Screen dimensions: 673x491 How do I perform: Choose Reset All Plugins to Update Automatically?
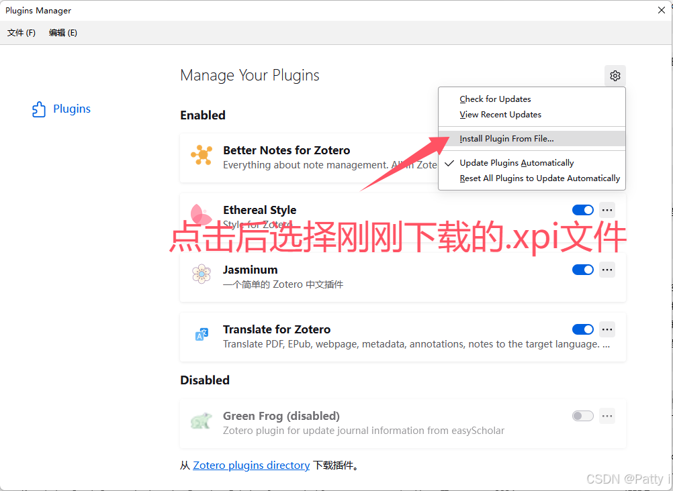point(532,178)
